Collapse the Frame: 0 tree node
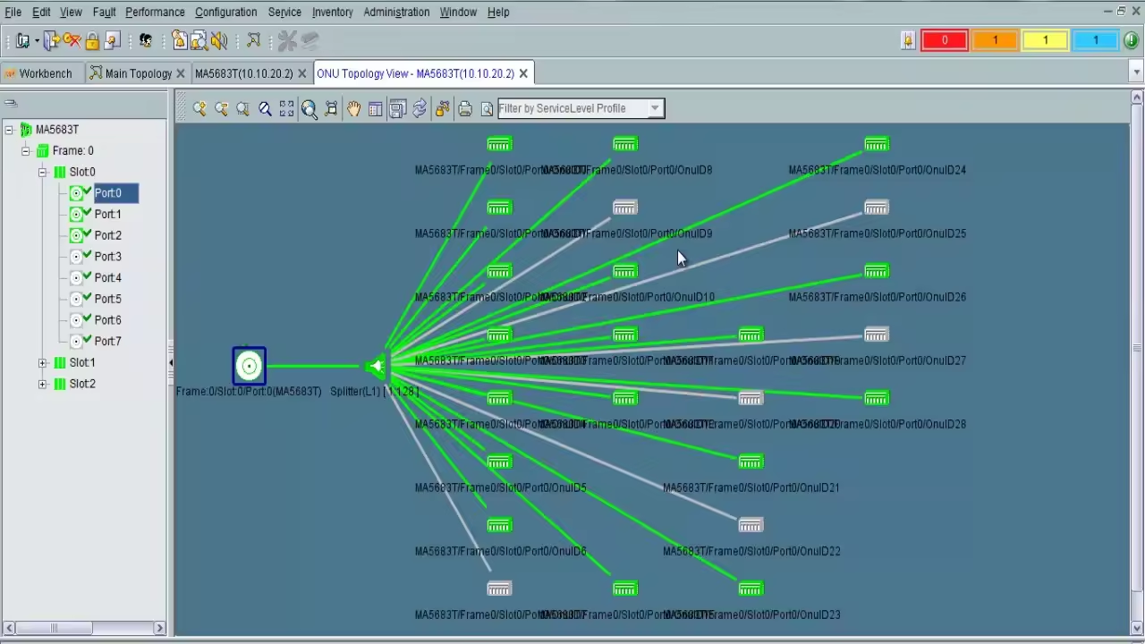1145x644 pixels. 26,151
